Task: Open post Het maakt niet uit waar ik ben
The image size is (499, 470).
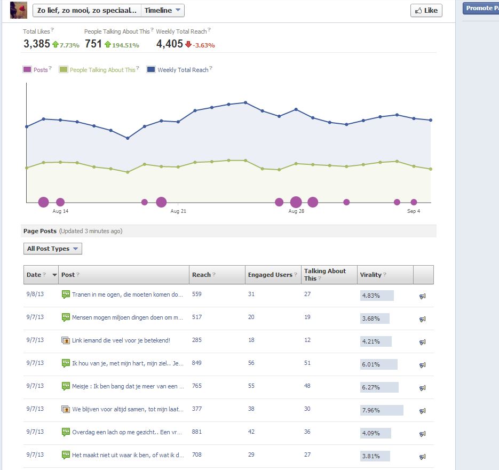Action: [x=128, y=455]
